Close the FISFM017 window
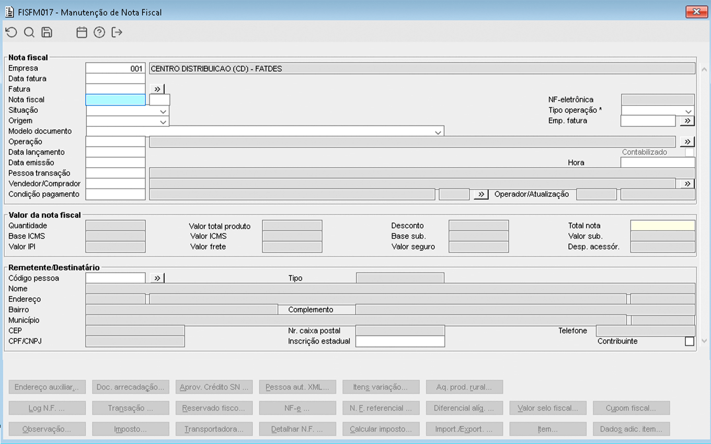 tap(696, 12)
